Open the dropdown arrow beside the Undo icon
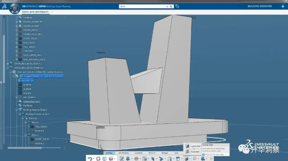288x161 pixels. [x=94, y=159]
